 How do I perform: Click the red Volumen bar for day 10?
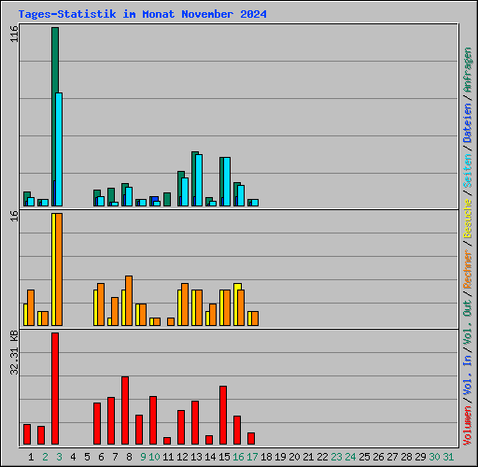(153, 420)
